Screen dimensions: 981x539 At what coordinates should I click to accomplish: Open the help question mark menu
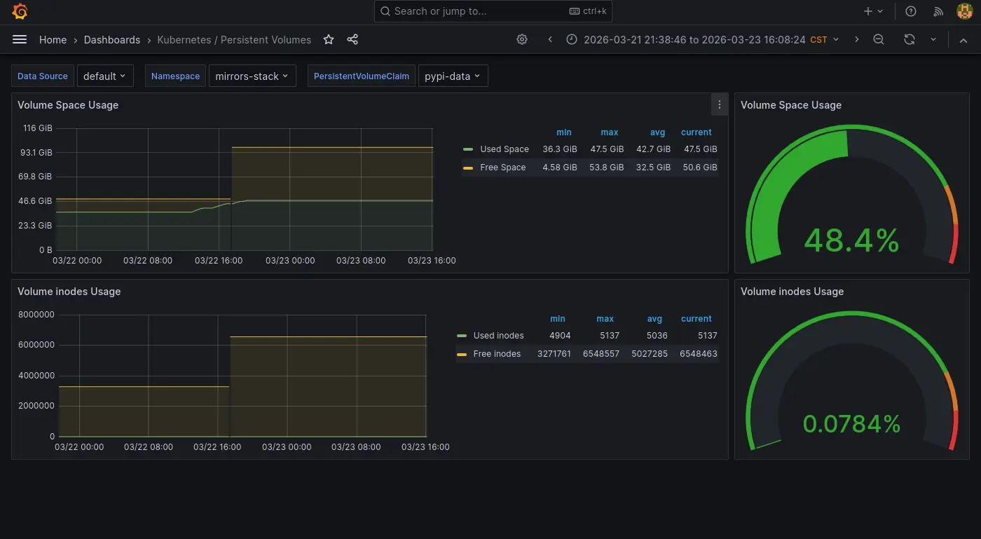coord(911,11)
